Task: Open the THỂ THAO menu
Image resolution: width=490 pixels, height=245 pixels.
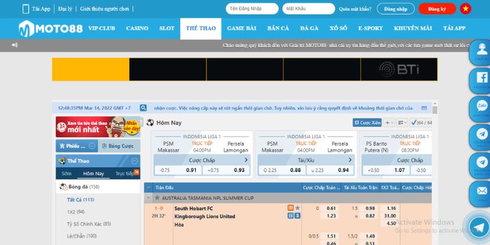Action: pos(201,28)
